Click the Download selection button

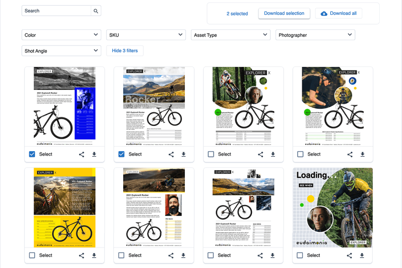(284, 13)
